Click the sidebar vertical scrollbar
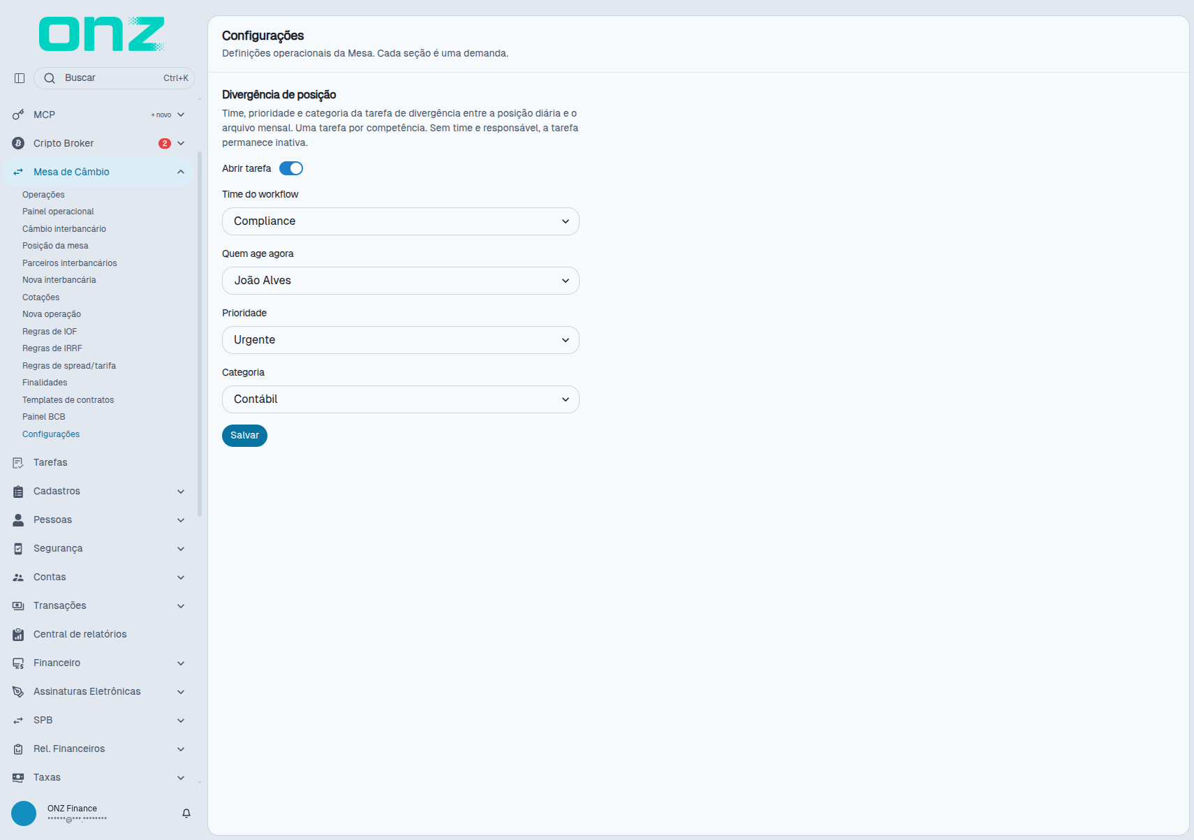 click(x=200, y=334)
